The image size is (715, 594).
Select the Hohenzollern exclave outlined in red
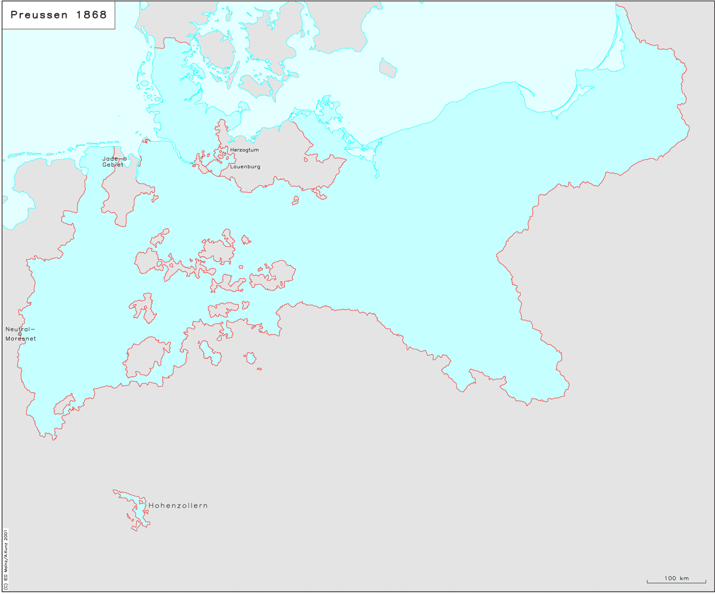pyautogui.click(x=133, y=507)
